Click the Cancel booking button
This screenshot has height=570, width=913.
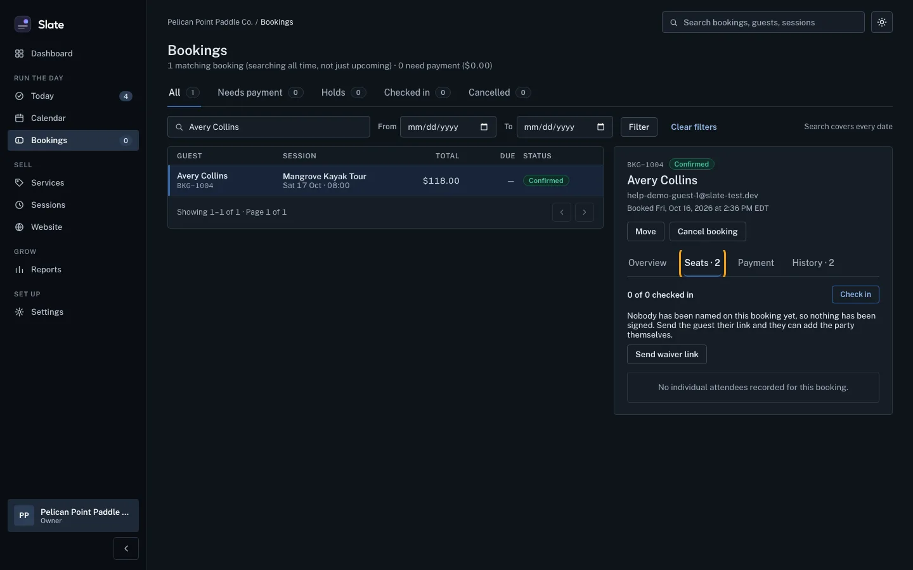click(708, 232)
